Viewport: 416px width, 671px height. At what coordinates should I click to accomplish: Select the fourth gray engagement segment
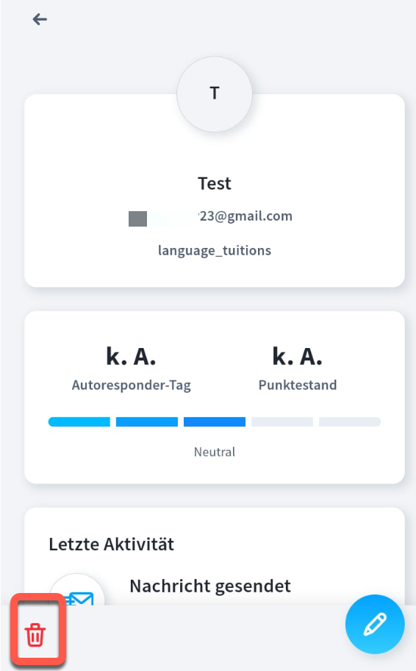282,422
